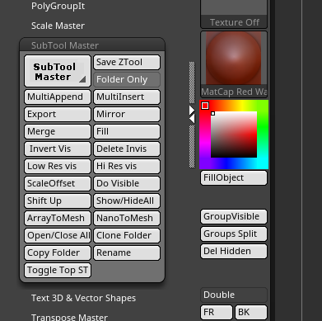Click Groups Split button
The height and width of the screenshot is (321, 322).
(x=234, y=234)
